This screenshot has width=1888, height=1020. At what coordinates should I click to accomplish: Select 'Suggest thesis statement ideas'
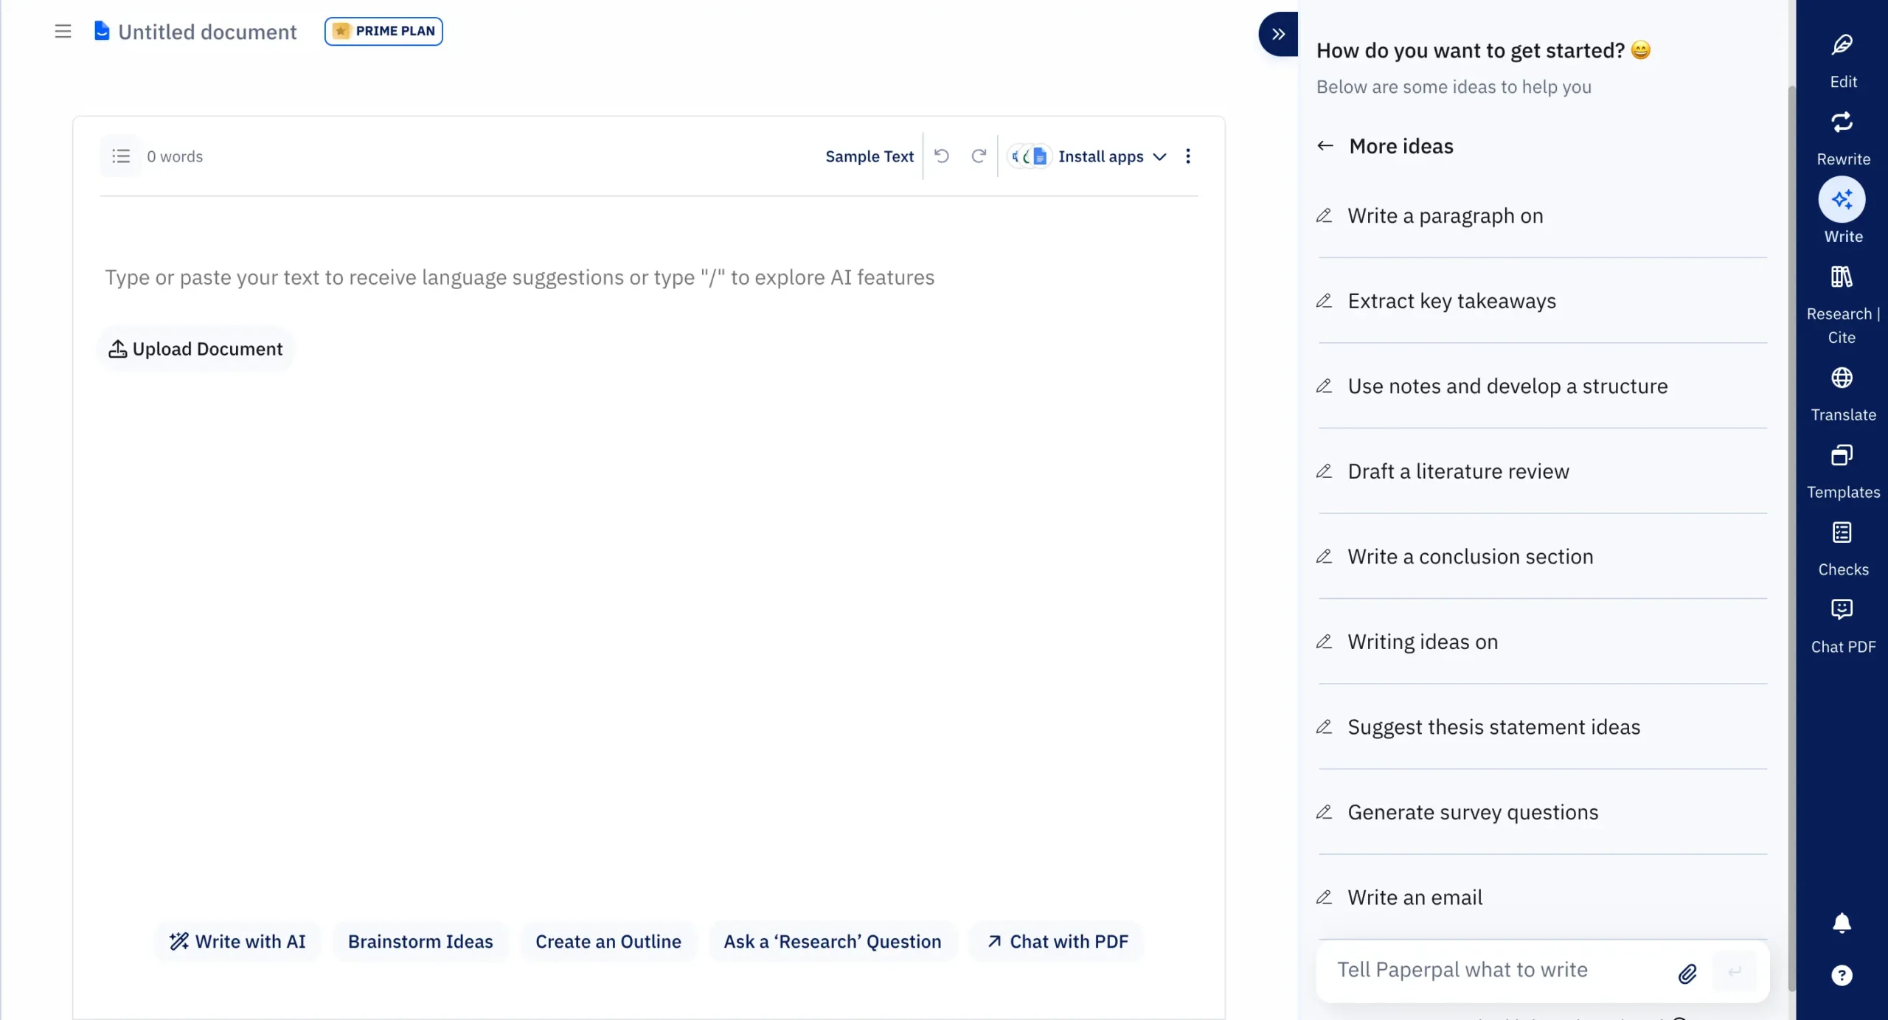click(1542, 727)
